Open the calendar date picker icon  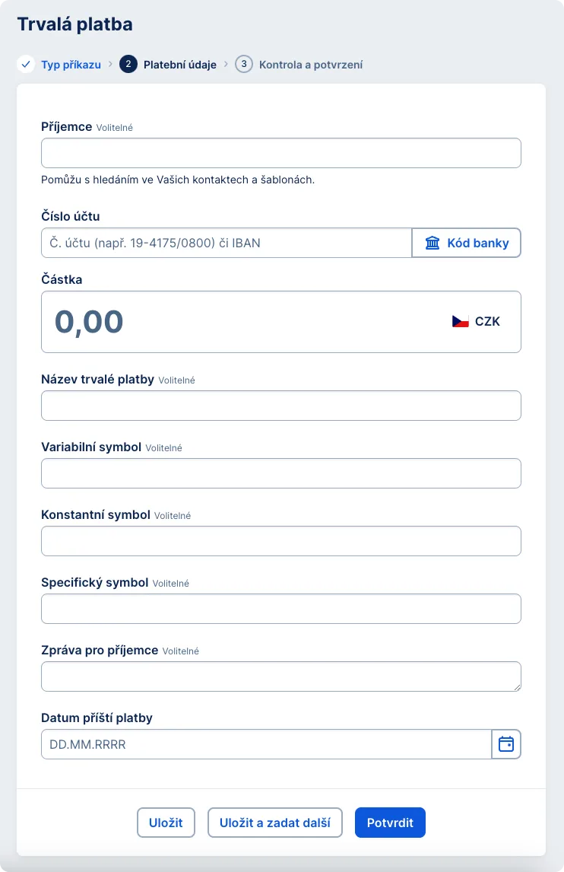click(506, 744)
